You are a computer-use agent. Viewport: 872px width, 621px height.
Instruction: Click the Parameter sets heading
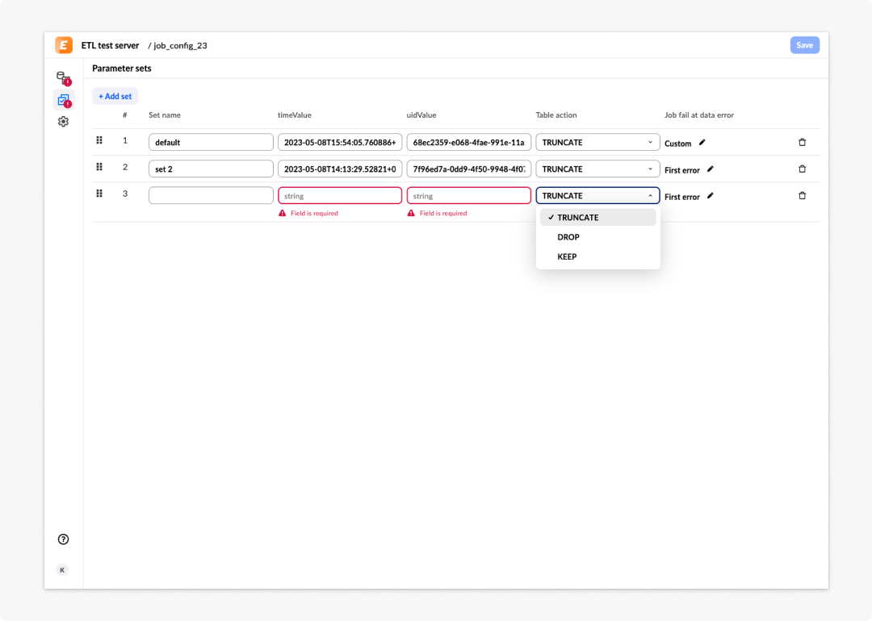point(122,69)
